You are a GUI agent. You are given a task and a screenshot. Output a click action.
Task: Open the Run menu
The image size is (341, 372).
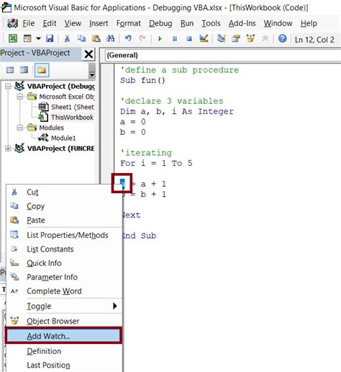(x=187, y=23)
